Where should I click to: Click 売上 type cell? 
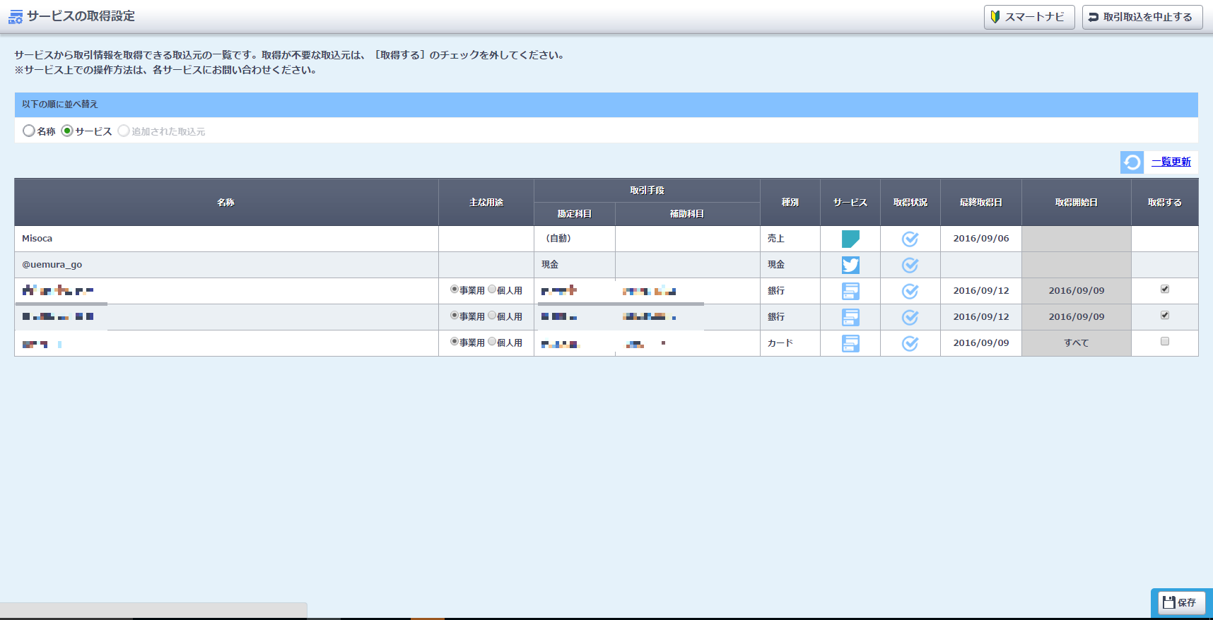(790, 239)
